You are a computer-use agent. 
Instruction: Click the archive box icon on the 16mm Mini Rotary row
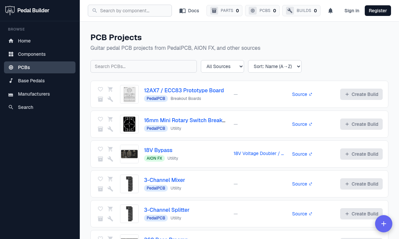[100, 129]
